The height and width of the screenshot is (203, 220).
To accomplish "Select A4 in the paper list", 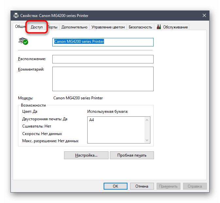I will click(92, 120).
